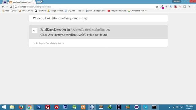Click the 1/1 exception counter badge
The width and height of the screenshot is (196, 110).
click(35, 31)
